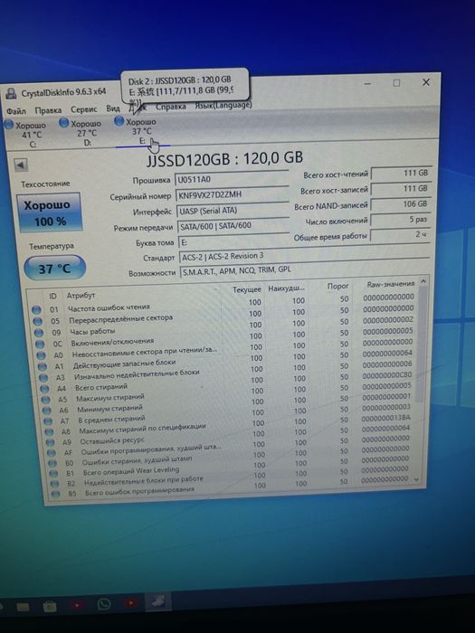Click the attribute list scrollbar up arrow

(x=423, y=281)
